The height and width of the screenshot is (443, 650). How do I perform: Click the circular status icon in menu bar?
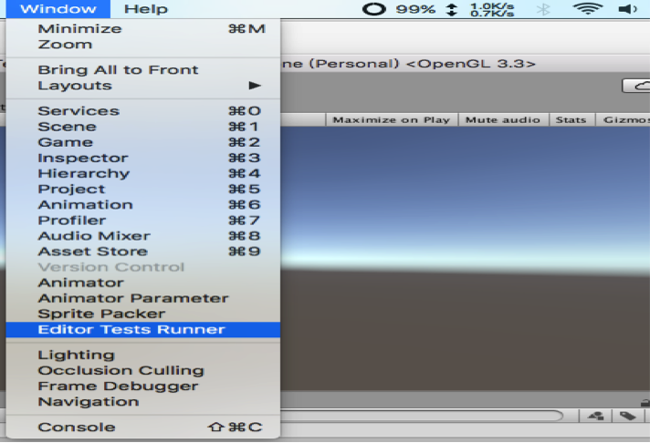coord(374,9)
